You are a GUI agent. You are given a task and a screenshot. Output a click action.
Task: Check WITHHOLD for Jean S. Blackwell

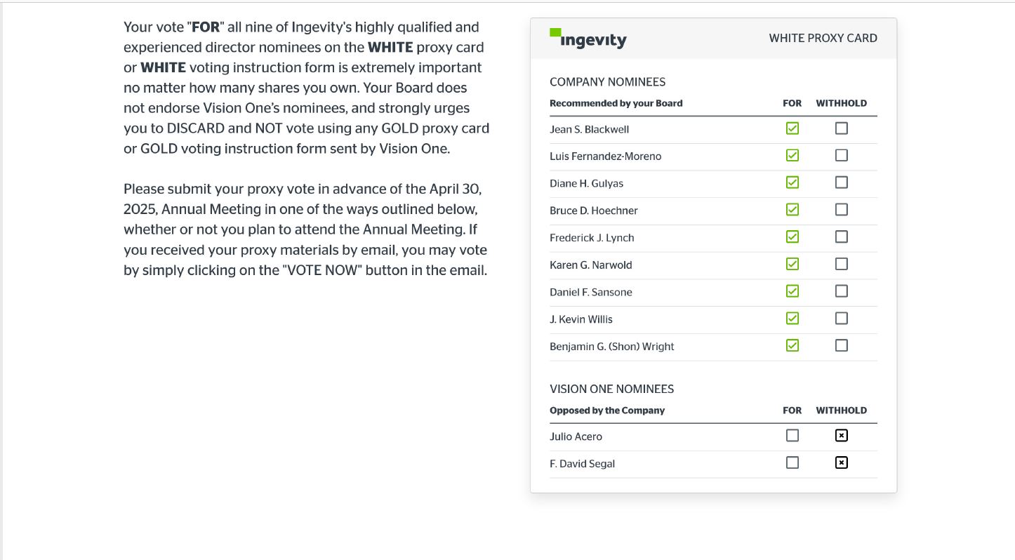coord(842,128)
